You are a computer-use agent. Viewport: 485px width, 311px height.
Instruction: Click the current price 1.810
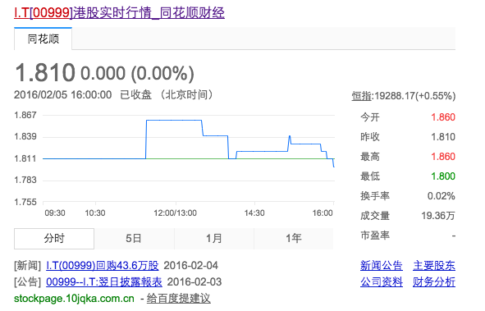[45, 73]
